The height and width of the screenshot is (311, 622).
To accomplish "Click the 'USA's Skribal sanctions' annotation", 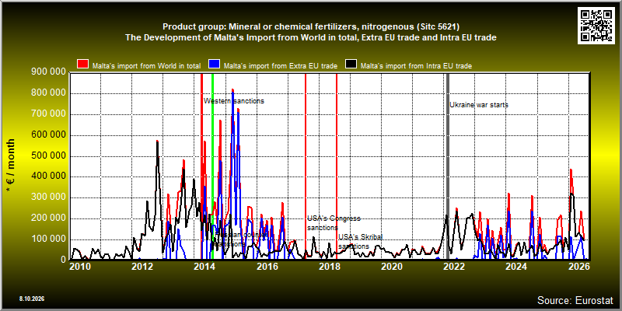I will 360,242.
